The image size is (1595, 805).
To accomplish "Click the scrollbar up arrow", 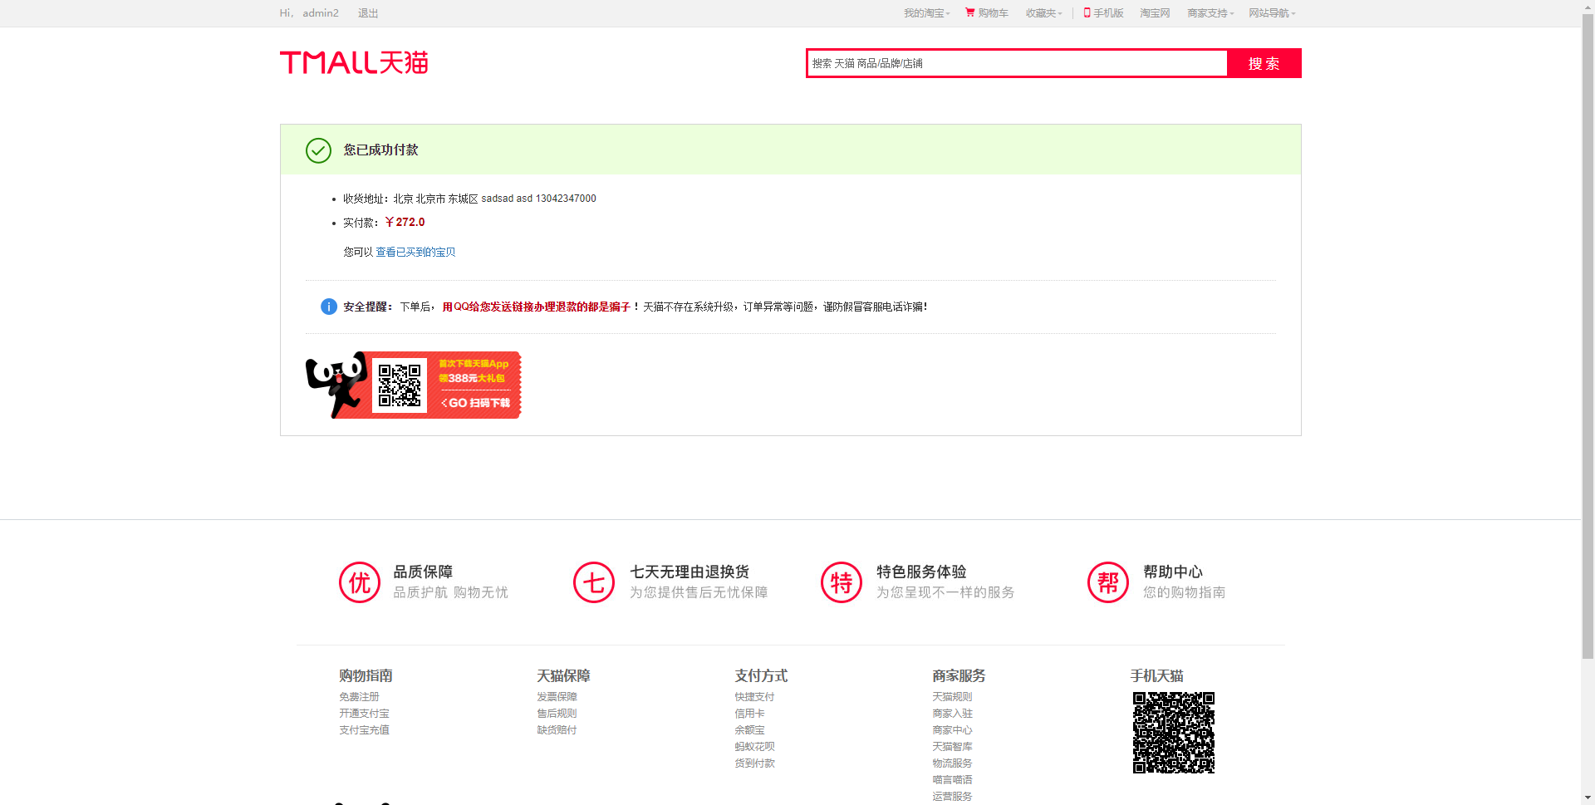I will [1588, 7].
